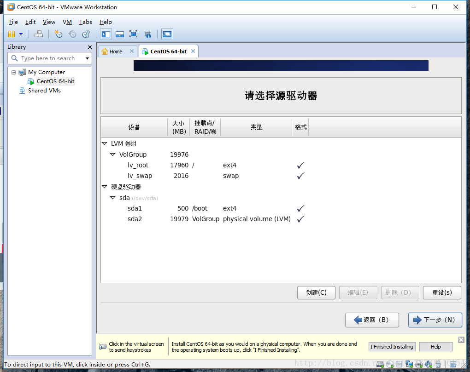470x372 pixels.
Task: Select the sda1 partition row
Action: coord(281,208)
